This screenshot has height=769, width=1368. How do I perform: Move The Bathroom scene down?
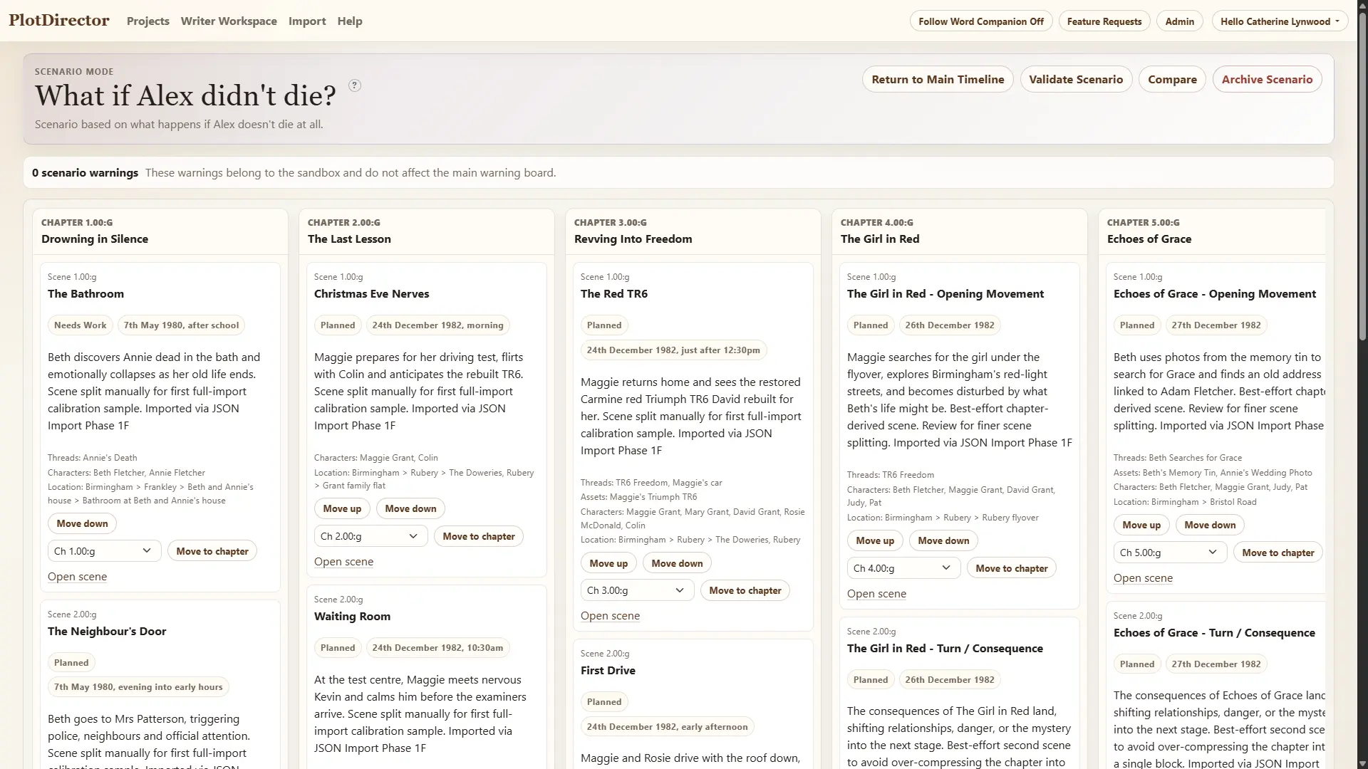tap(82, 523)
